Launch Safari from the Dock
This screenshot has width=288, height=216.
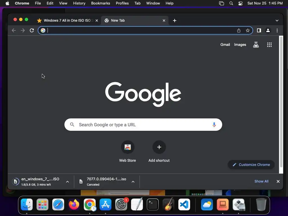click(58, 204)
